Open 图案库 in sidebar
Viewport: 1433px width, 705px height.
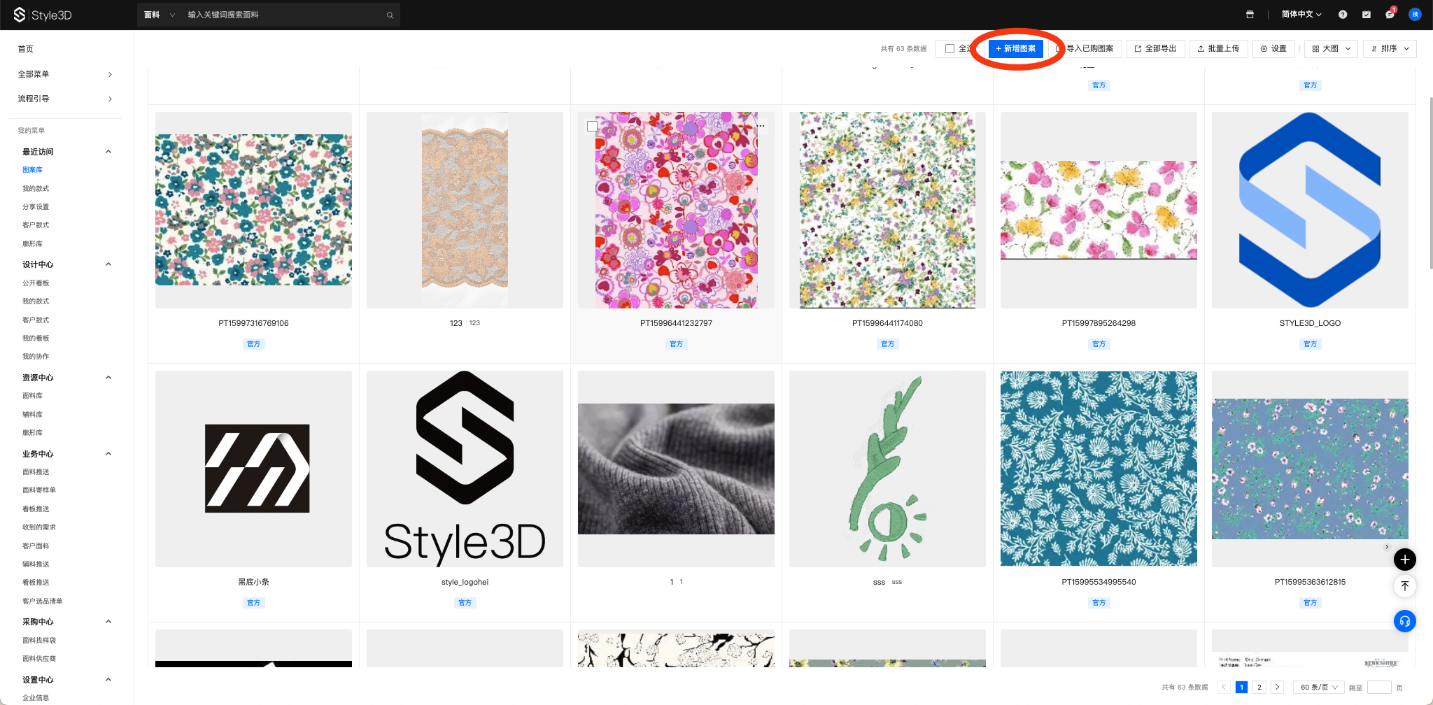(x=32, y=170)
